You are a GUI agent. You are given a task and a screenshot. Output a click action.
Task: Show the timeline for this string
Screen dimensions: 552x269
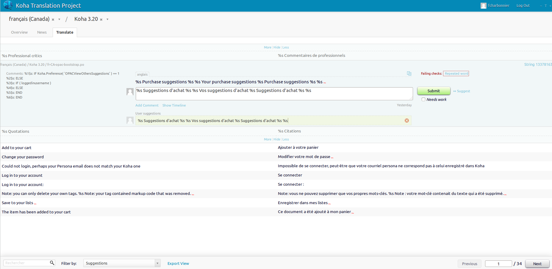pos(174,105)
